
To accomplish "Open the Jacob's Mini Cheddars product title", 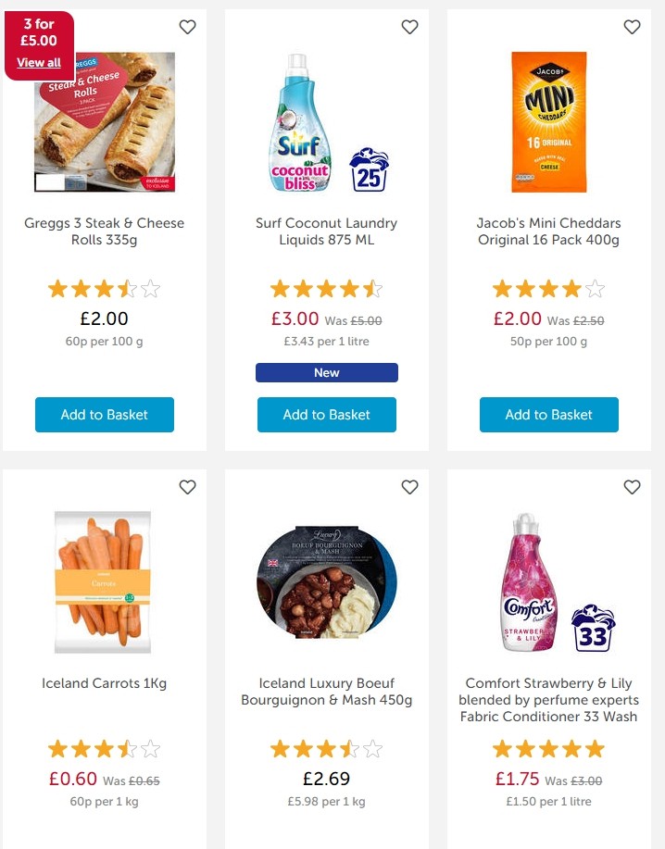I will pos(548,231).
